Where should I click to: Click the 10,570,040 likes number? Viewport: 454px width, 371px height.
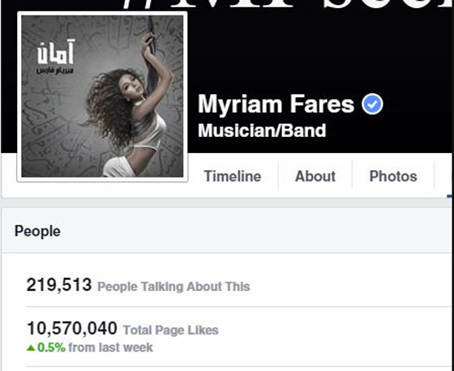[72, 328]
